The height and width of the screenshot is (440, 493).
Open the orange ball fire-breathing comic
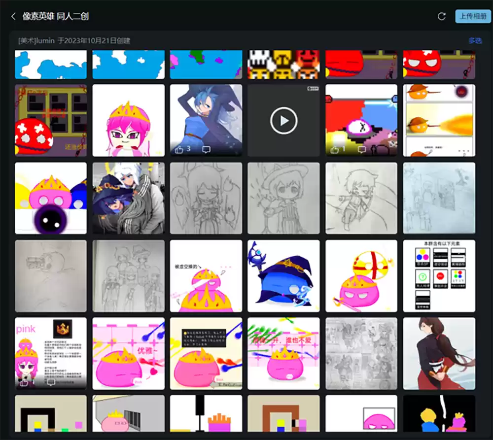(x=439, y=120)
